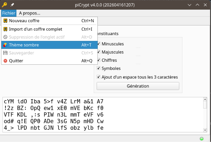Screen dimensions: 211x142
Task: Click the password group '!2z' in the second line
Action: click(9, 108)
